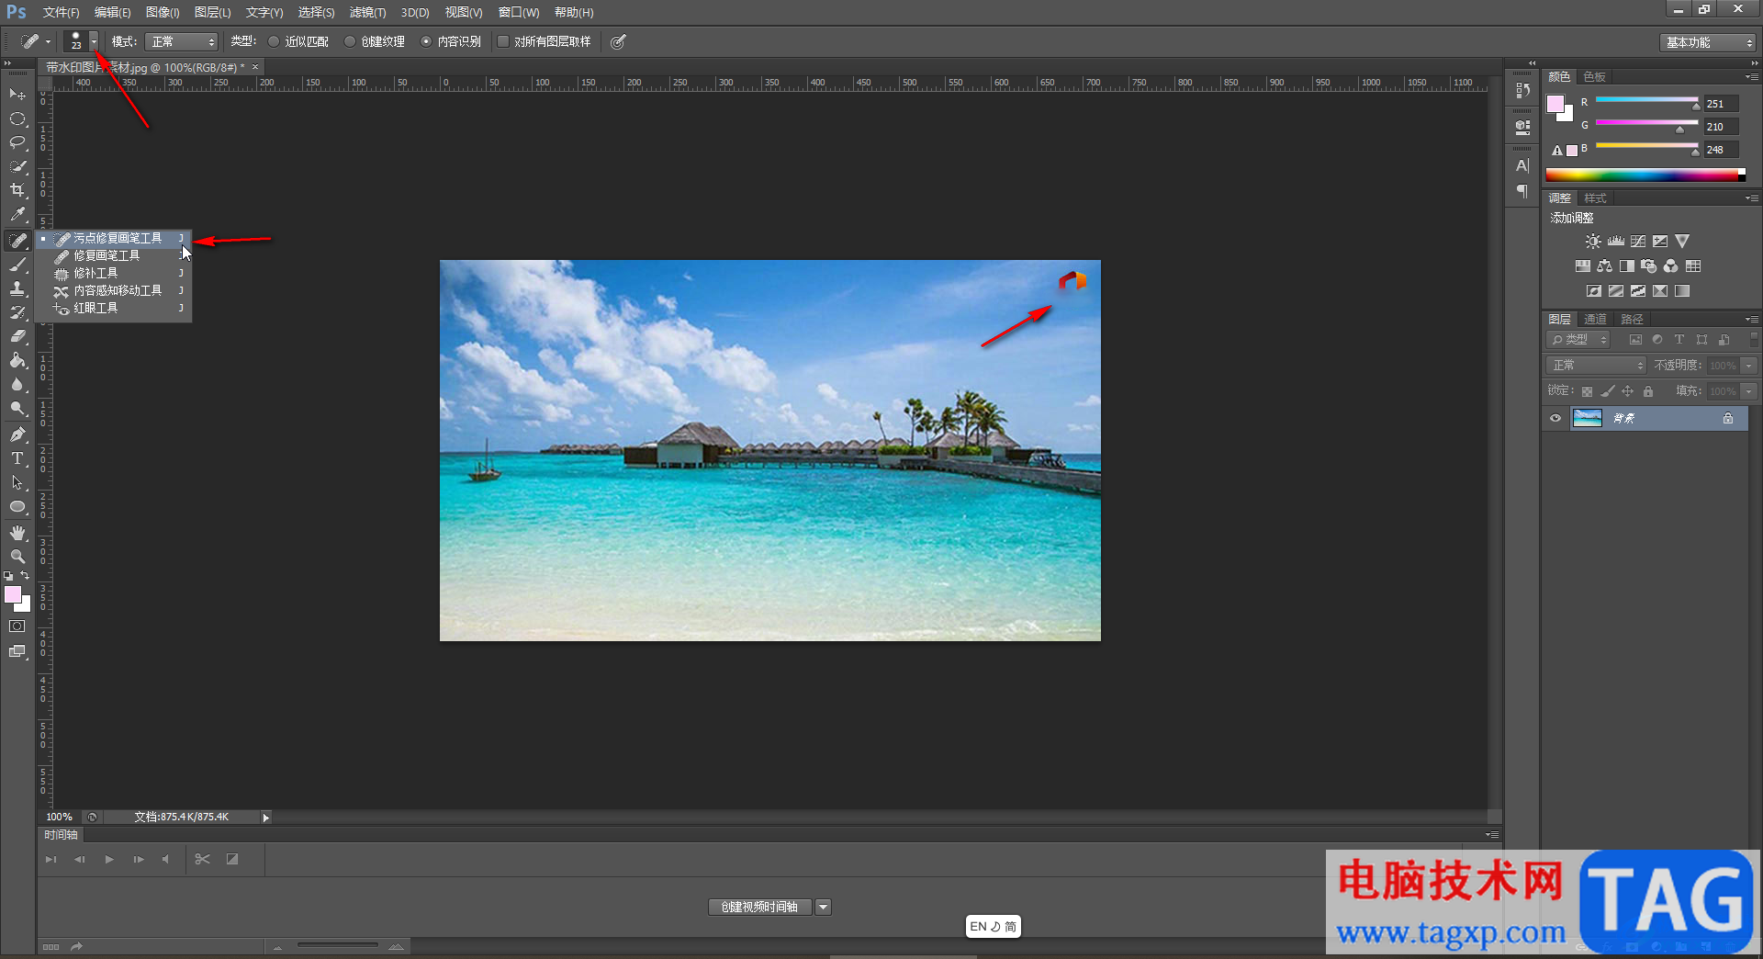The height and width of the screenshot is (959, 1763).
Task: Switch to the Styles (样式) tab
Action: (1596, 197)
